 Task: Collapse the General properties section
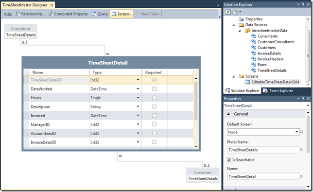click(228, 114)
